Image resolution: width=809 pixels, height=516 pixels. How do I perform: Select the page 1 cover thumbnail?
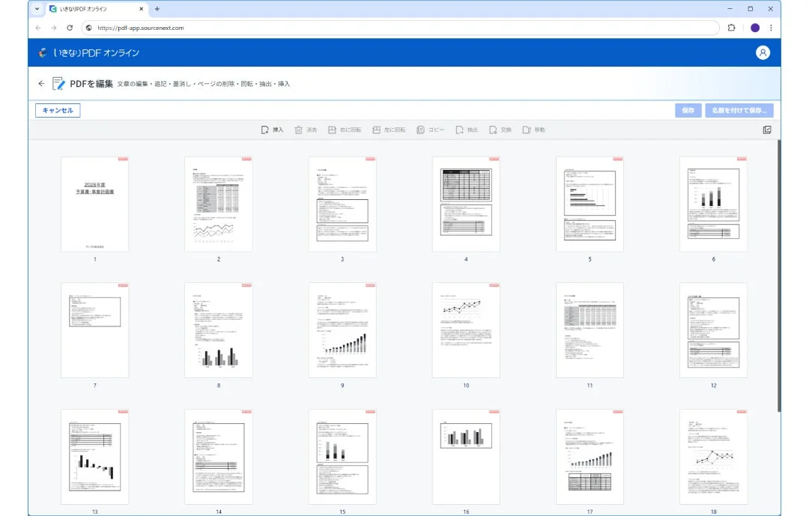point(94,204)
